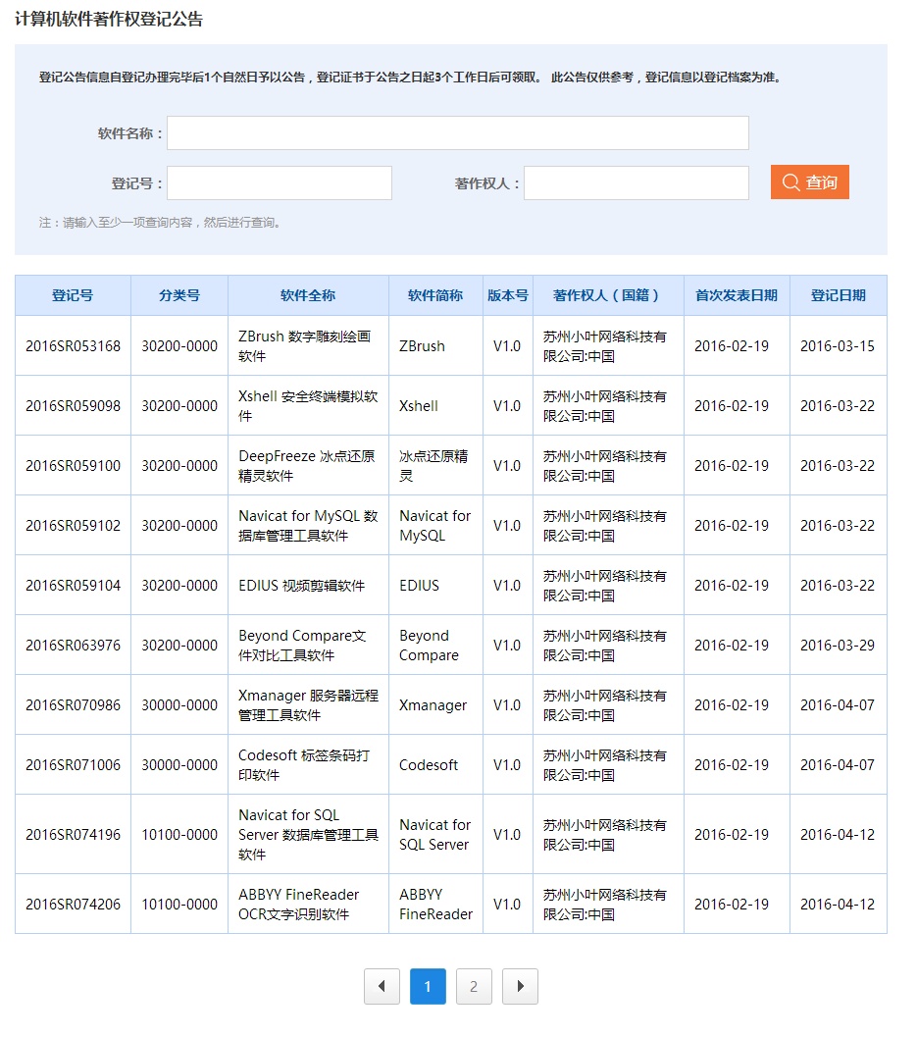The image size is (917, 1037).
Task: Click the DeepFreeze 冰点还原精灵软件 cell
Action: tap(308, 466)
